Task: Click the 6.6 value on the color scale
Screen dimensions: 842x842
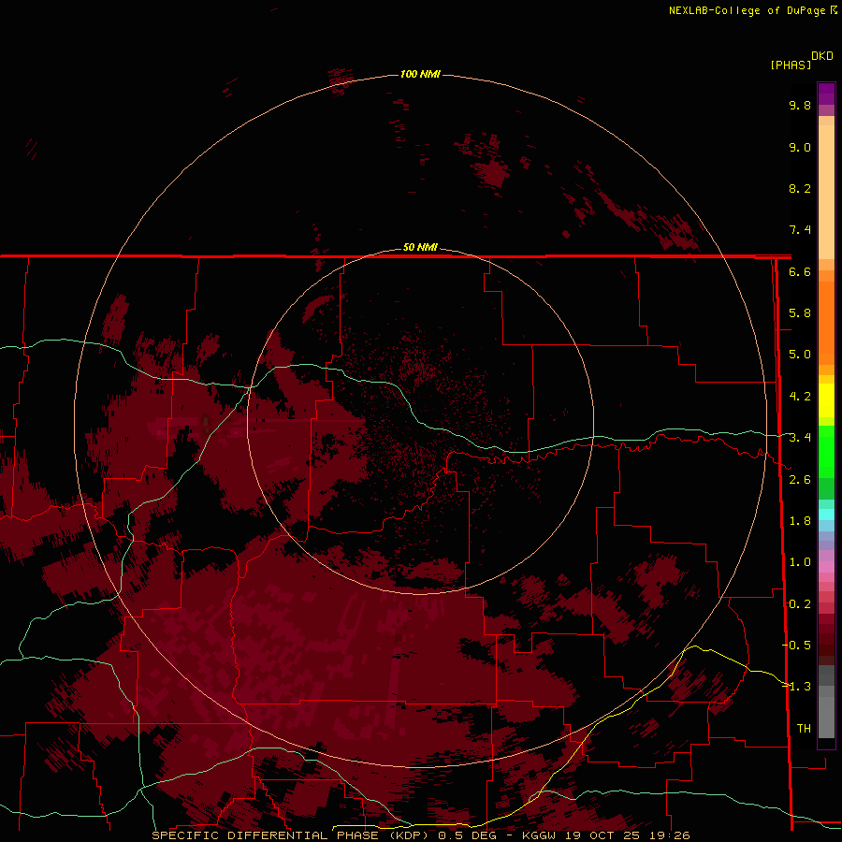Action: pos(800,271)
